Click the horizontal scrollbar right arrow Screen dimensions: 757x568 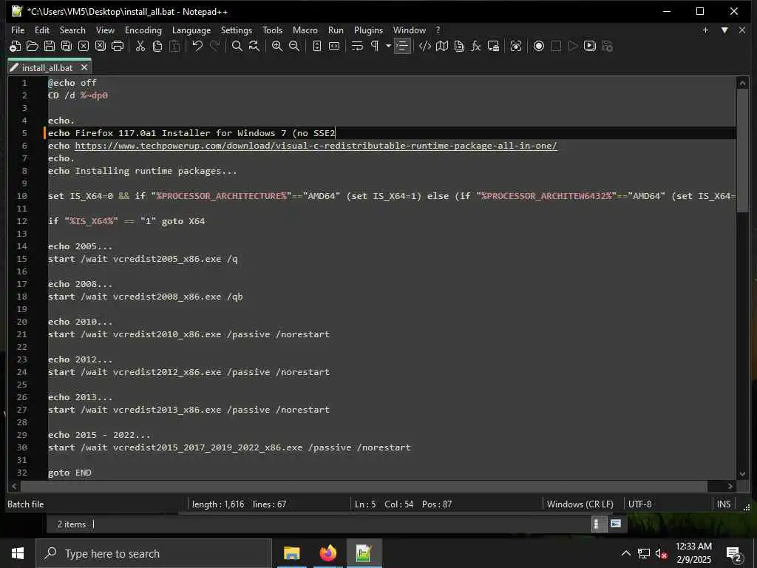click(730, 486)
